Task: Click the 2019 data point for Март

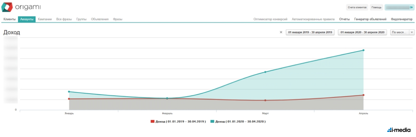Action: [x=265, y=101]
